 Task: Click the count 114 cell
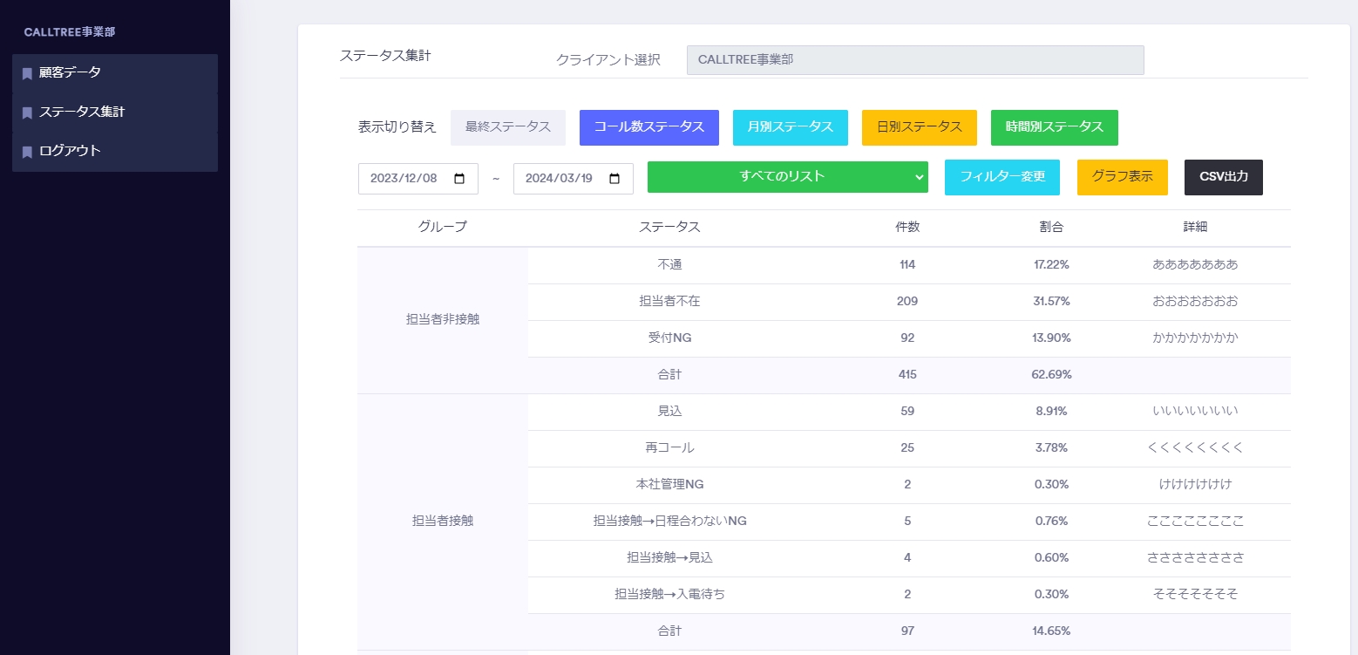(x=907, y=265)
